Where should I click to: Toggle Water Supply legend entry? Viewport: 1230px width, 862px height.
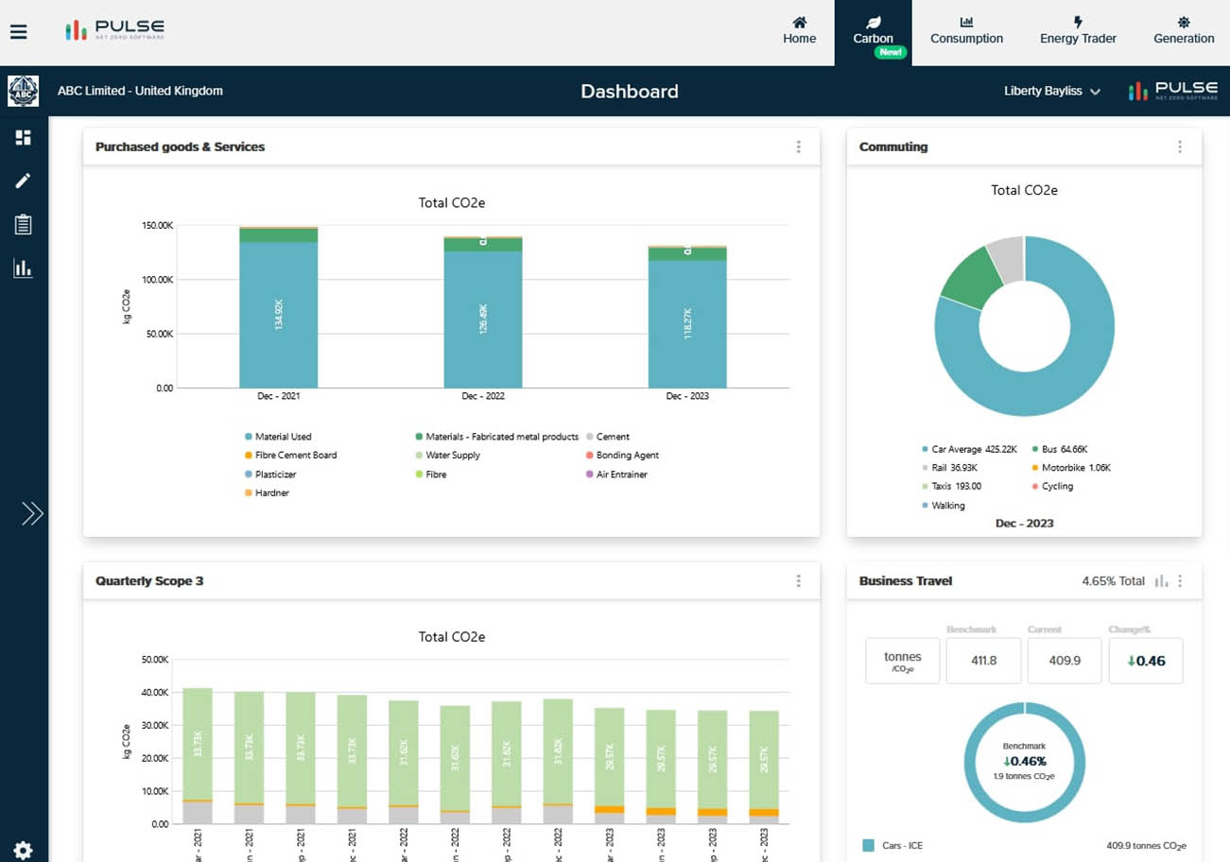point(447,455)
